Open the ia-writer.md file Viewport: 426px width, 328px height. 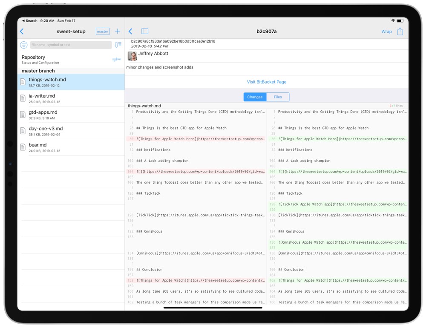[x=71, y=98]
